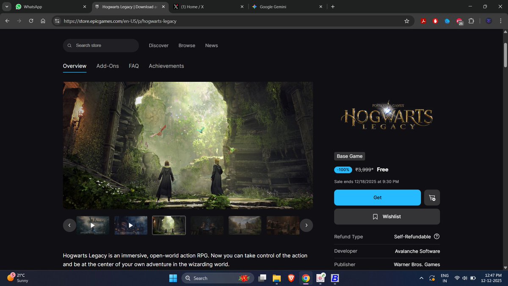508x286 pixels.
Task: Switch to the WhatsApp tab
Action: click(x=51, y=7)
